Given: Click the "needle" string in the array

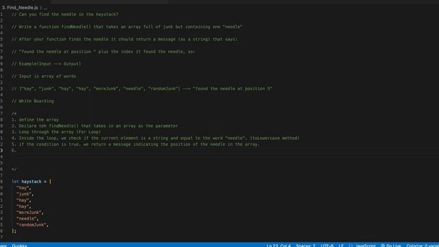Looking at the screenshot, I should click(x=26, y=219).
